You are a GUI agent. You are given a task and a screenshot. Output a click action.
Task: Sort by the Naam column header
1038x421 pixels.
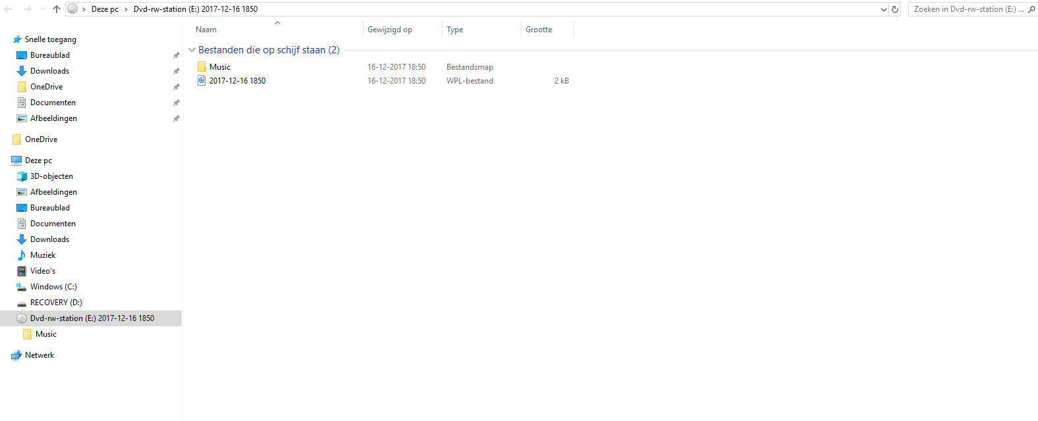[x=206, y=30]
